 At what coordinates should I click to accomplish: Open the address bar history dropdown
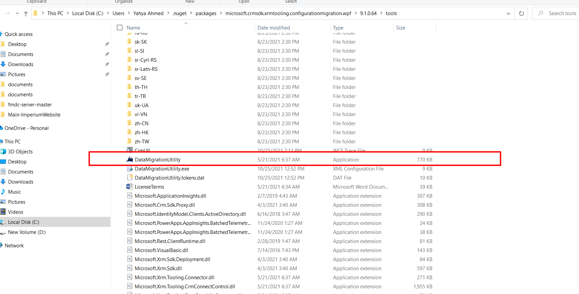tap(508, 13)
